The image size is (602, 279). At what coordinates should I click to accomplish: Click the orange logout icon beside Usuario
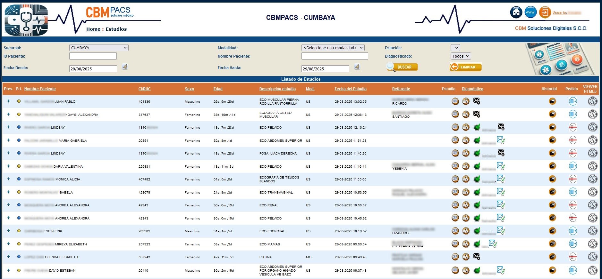[x=545, y=12]
